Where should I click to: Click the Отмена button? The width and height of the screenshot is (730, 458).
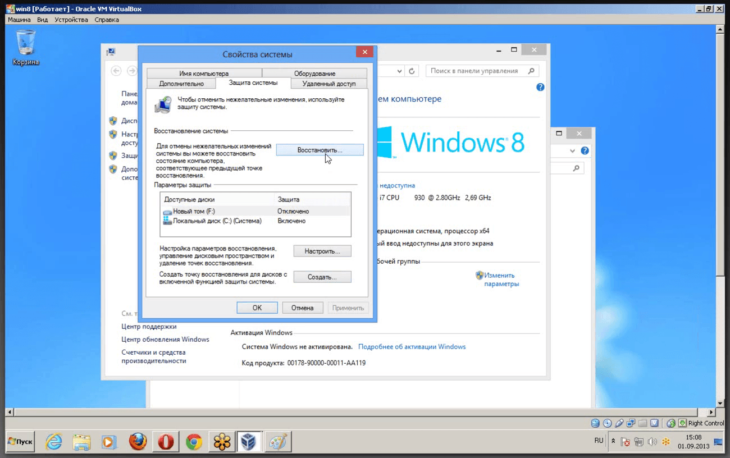[302, 308]
